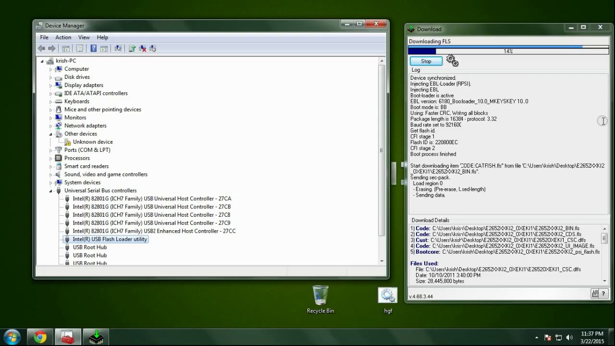Click the 'Boot process finished' log line
Screen dimensions: 615x346
(x=433, y=154)
